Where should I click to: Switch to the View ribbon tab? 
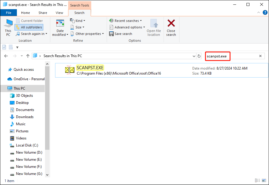coord(59,13)
